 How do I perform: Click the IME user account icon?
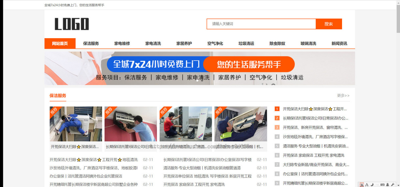coord(388,185)
